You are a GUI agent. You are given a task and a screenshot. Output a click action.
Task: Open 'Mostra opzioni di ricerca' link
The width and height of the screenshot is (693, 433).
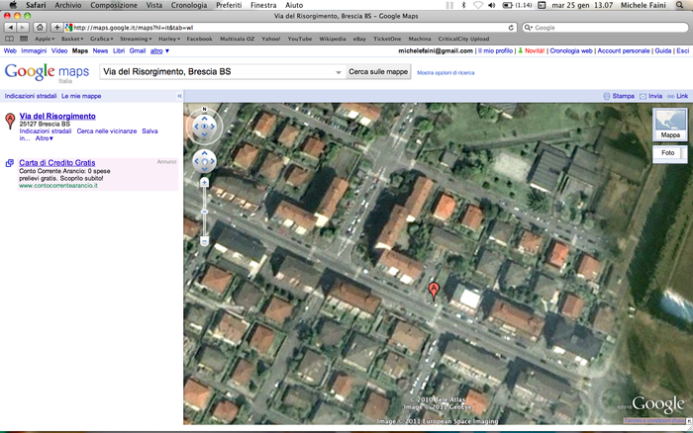[445, 73]
